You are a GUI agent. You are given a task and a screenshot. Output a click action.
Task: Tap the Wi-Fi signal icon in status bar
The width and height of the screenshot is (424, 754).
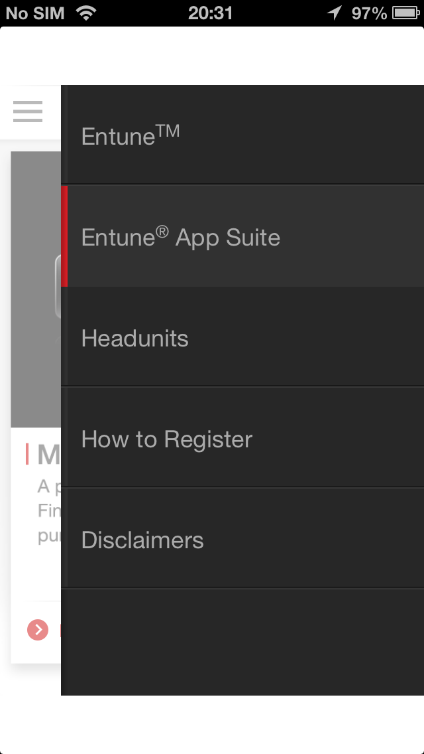coord(86,13)
